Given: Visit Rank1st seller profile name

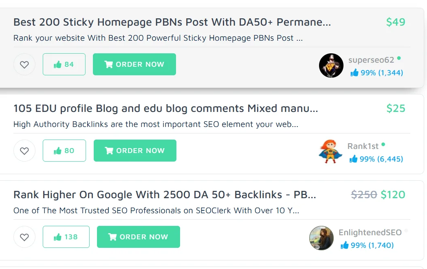Looking at the screenshot, I should click(x=363, y=146).
